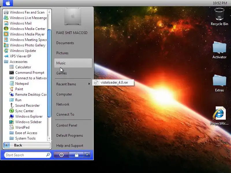231x173 pixels.
Task: Open the Run dialog icon
Action: tap(12, 100)
